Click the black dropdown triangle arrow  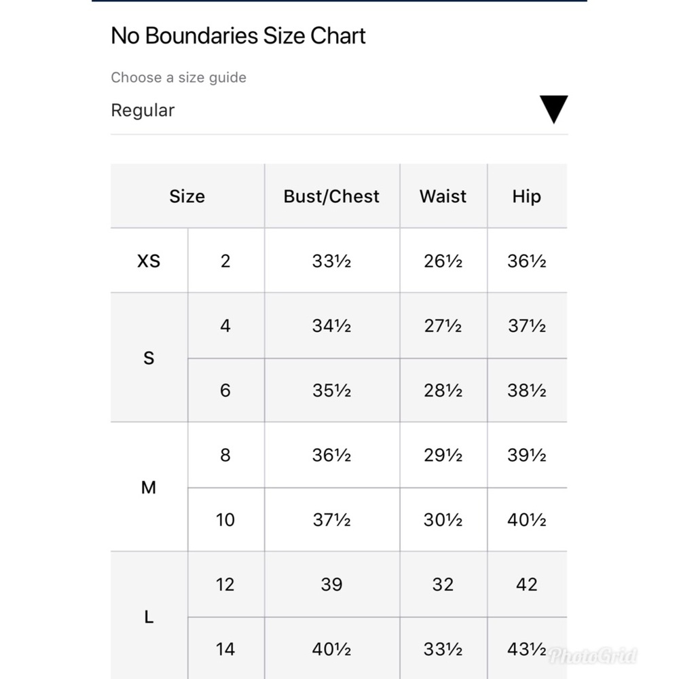[x=553, y=110]
